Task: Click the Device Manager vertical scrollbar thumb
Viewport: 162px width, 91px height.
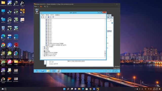Action: click(105, 53)
